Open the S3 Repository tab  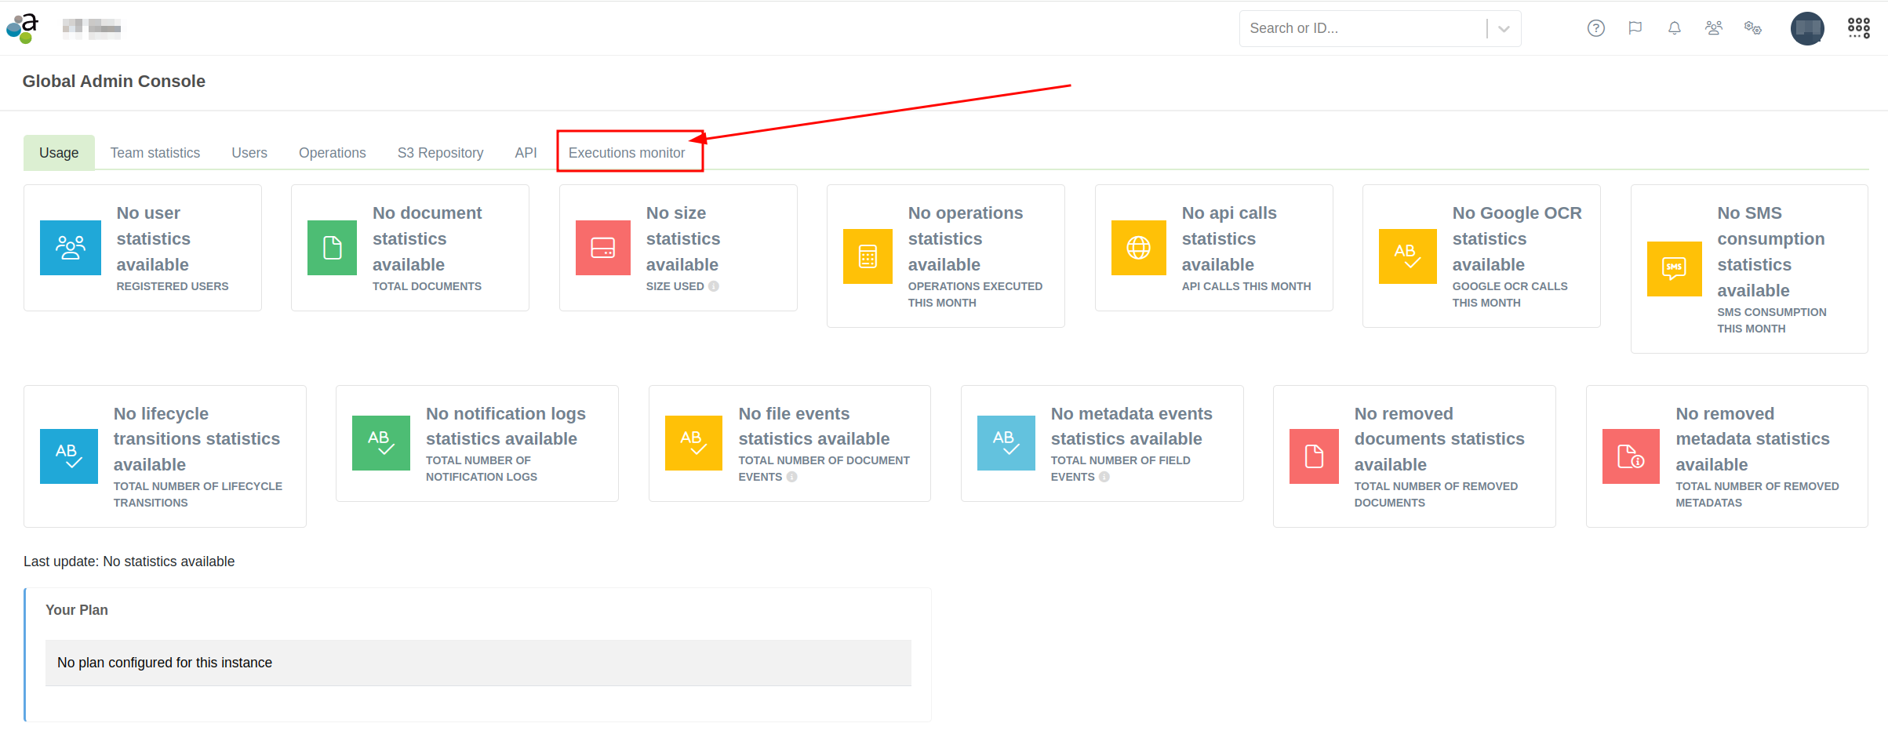point(440,153)
